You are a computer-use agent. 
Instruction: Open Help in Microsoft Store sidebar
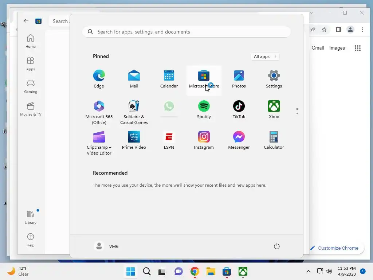tap(31, 240)
